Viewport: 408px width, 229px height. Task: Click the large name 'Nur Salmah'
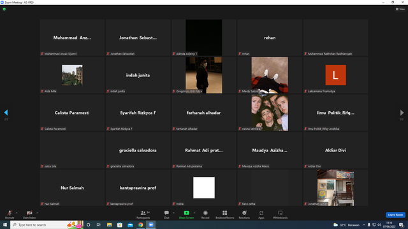(72, 188)
